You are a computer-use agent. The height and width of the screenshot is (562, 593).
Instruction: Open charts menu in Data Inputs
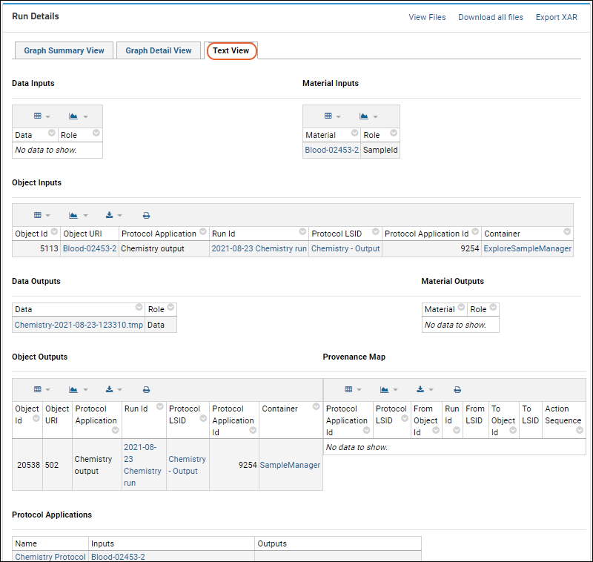tap(79, 116)
